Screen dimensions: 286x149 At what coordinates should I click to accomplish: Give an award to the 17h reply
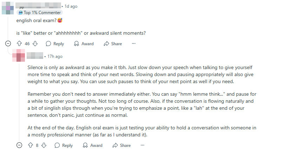click(x=93, y=145)
